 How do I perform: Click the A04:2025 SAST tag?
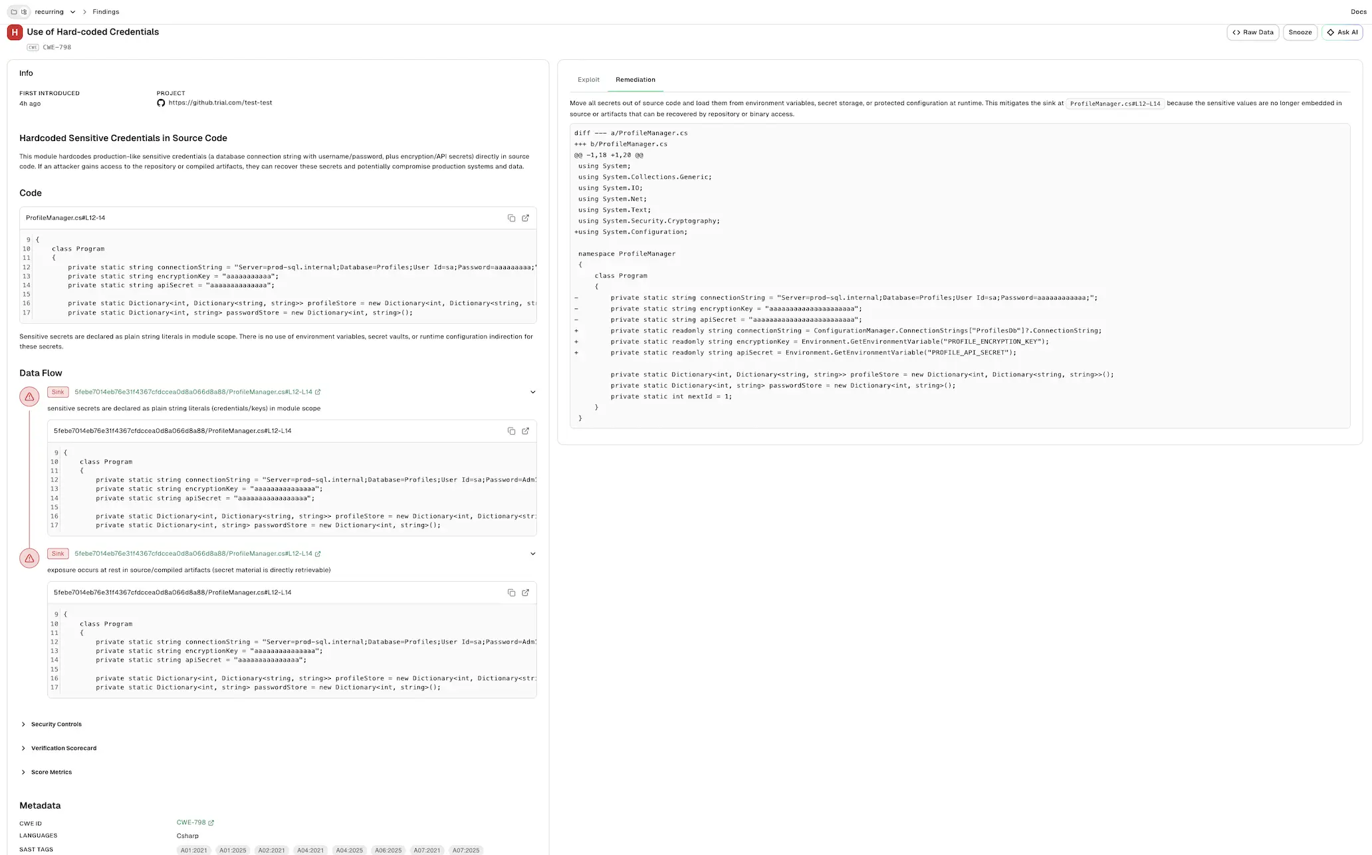[349, 850]
